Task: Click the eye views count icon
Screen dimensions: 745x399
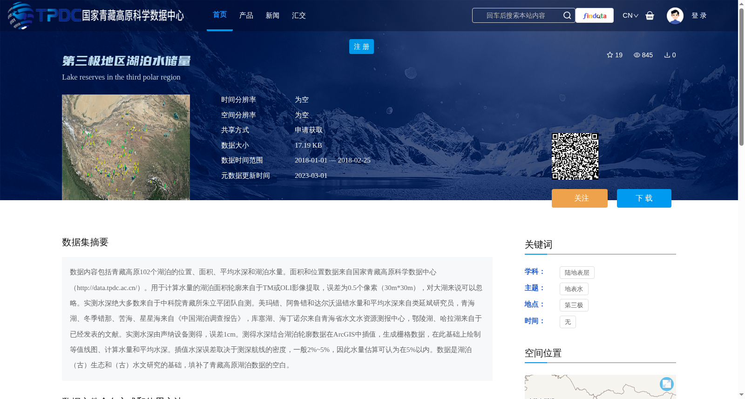Action: click(x=637, y=55)
